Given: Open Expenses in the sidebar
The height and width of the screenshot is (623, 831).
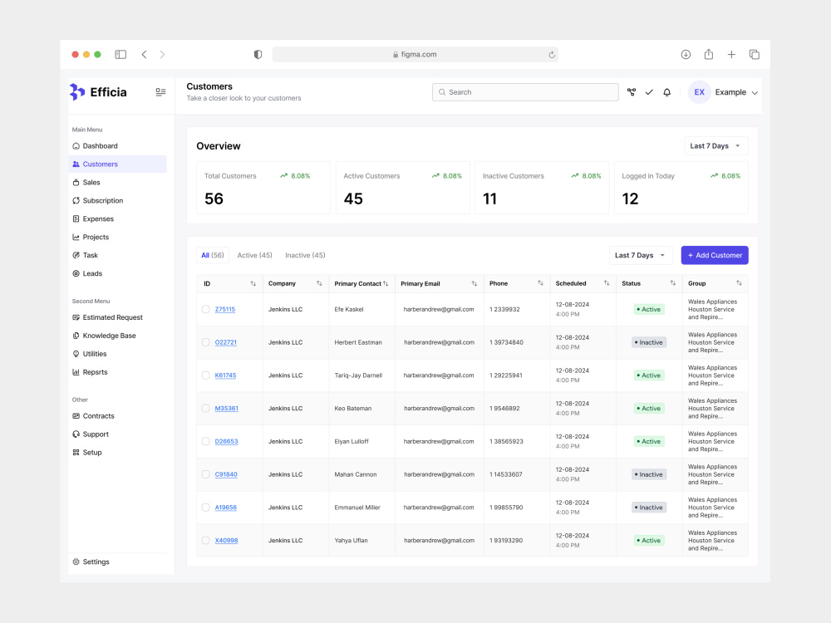Looking at the screenshot, I should [x=117, y=218].
